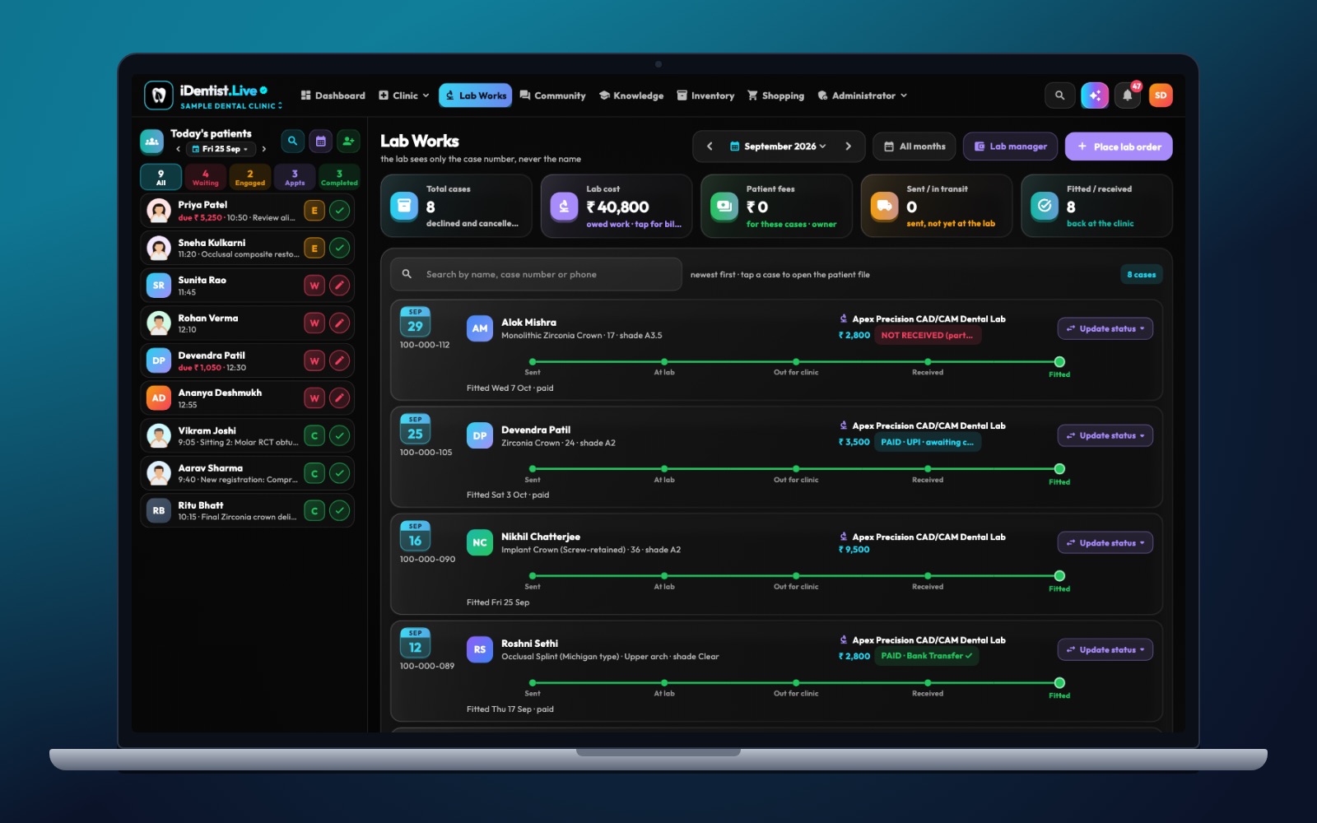Select the Waiting patients tab
Viewport: 1317px width, 823px height.
[206, 178]
